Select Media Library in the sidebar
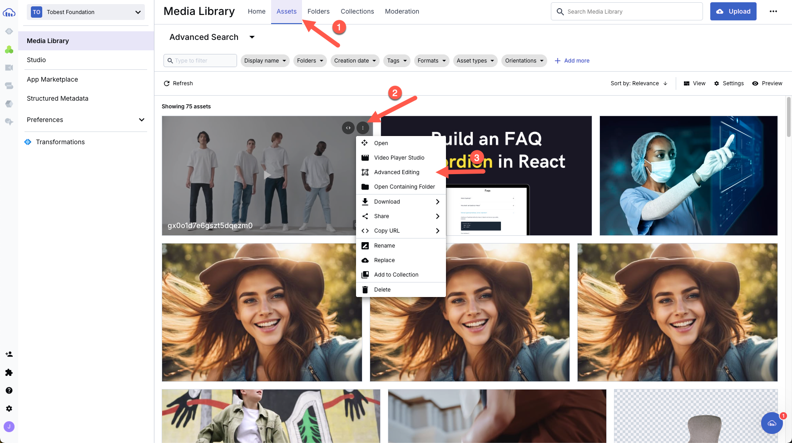The width and height of the screenshot is (792, 443). (86, 41)
